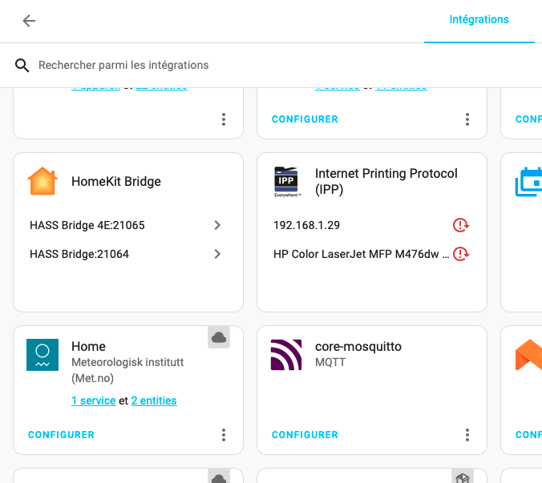The image size is (542, 483).
Task: Open HASS Bridge 4E:21065 entry
Action: [128, 225]
